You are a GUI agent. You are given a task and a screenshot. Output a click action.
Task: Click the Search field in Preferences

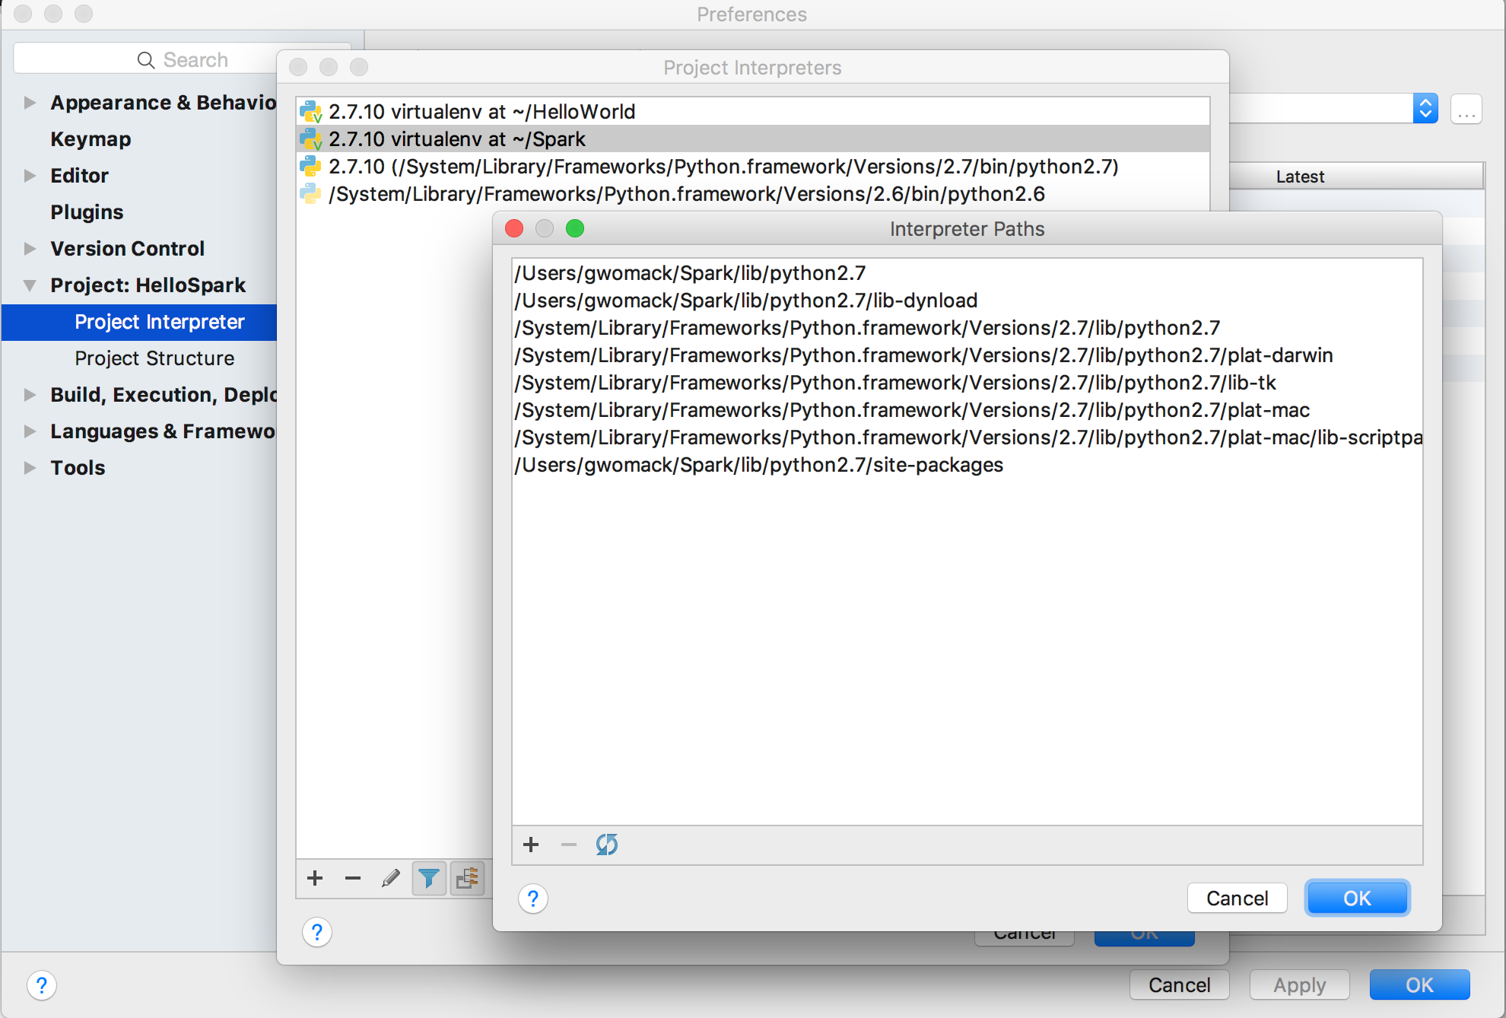pyautogui.click(x=183, y=59)
